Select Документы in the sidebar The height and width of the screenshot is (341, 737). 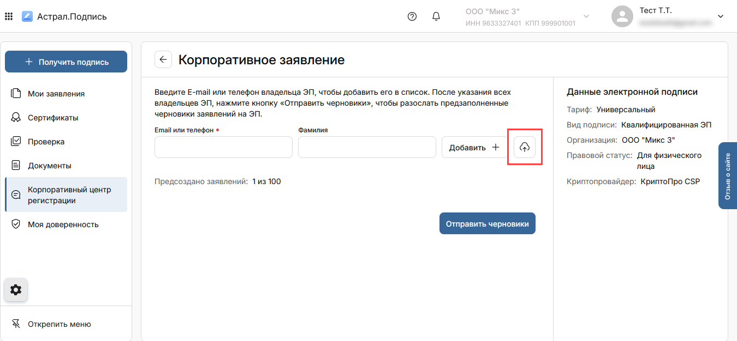(x=50, y=166)
